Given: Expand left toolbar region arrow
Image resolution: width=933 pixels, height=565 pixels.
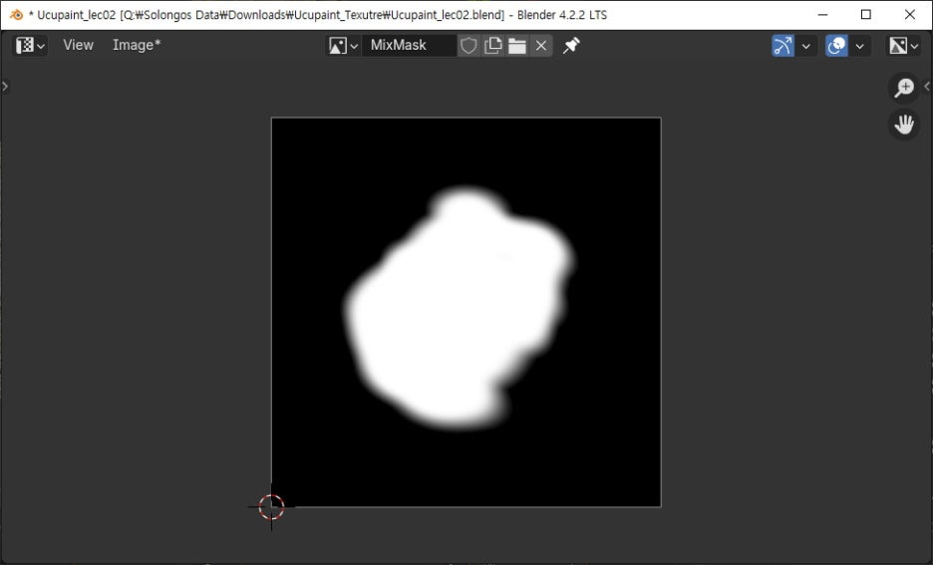Looking at the screenshot, I should coord(5,87).
